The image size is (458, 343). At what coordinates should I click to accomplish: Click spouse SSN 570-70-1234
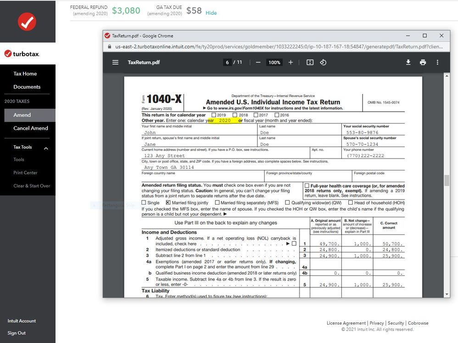click(x=362, y=144)
